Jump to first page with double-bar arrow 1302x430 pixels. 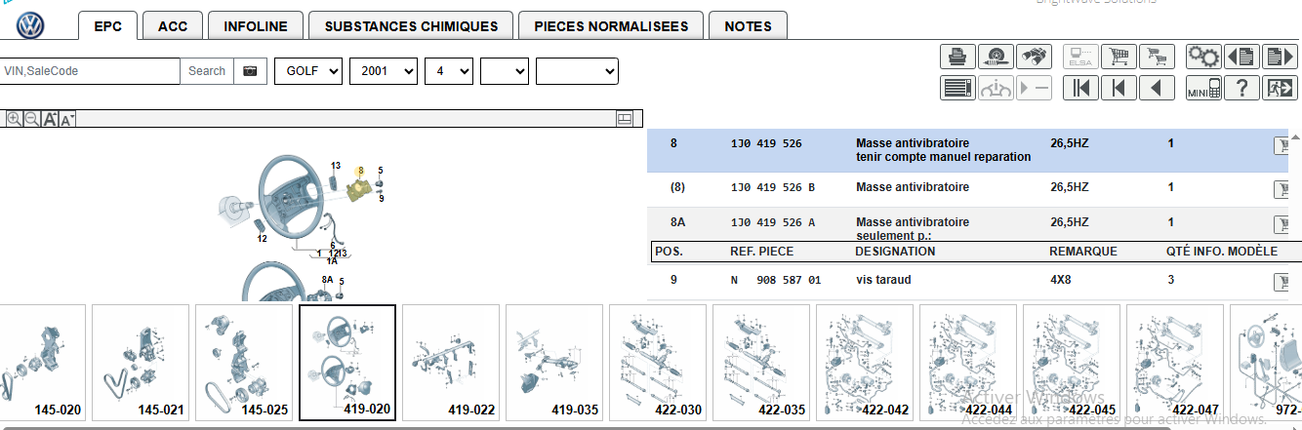[x=1081, y=88]
